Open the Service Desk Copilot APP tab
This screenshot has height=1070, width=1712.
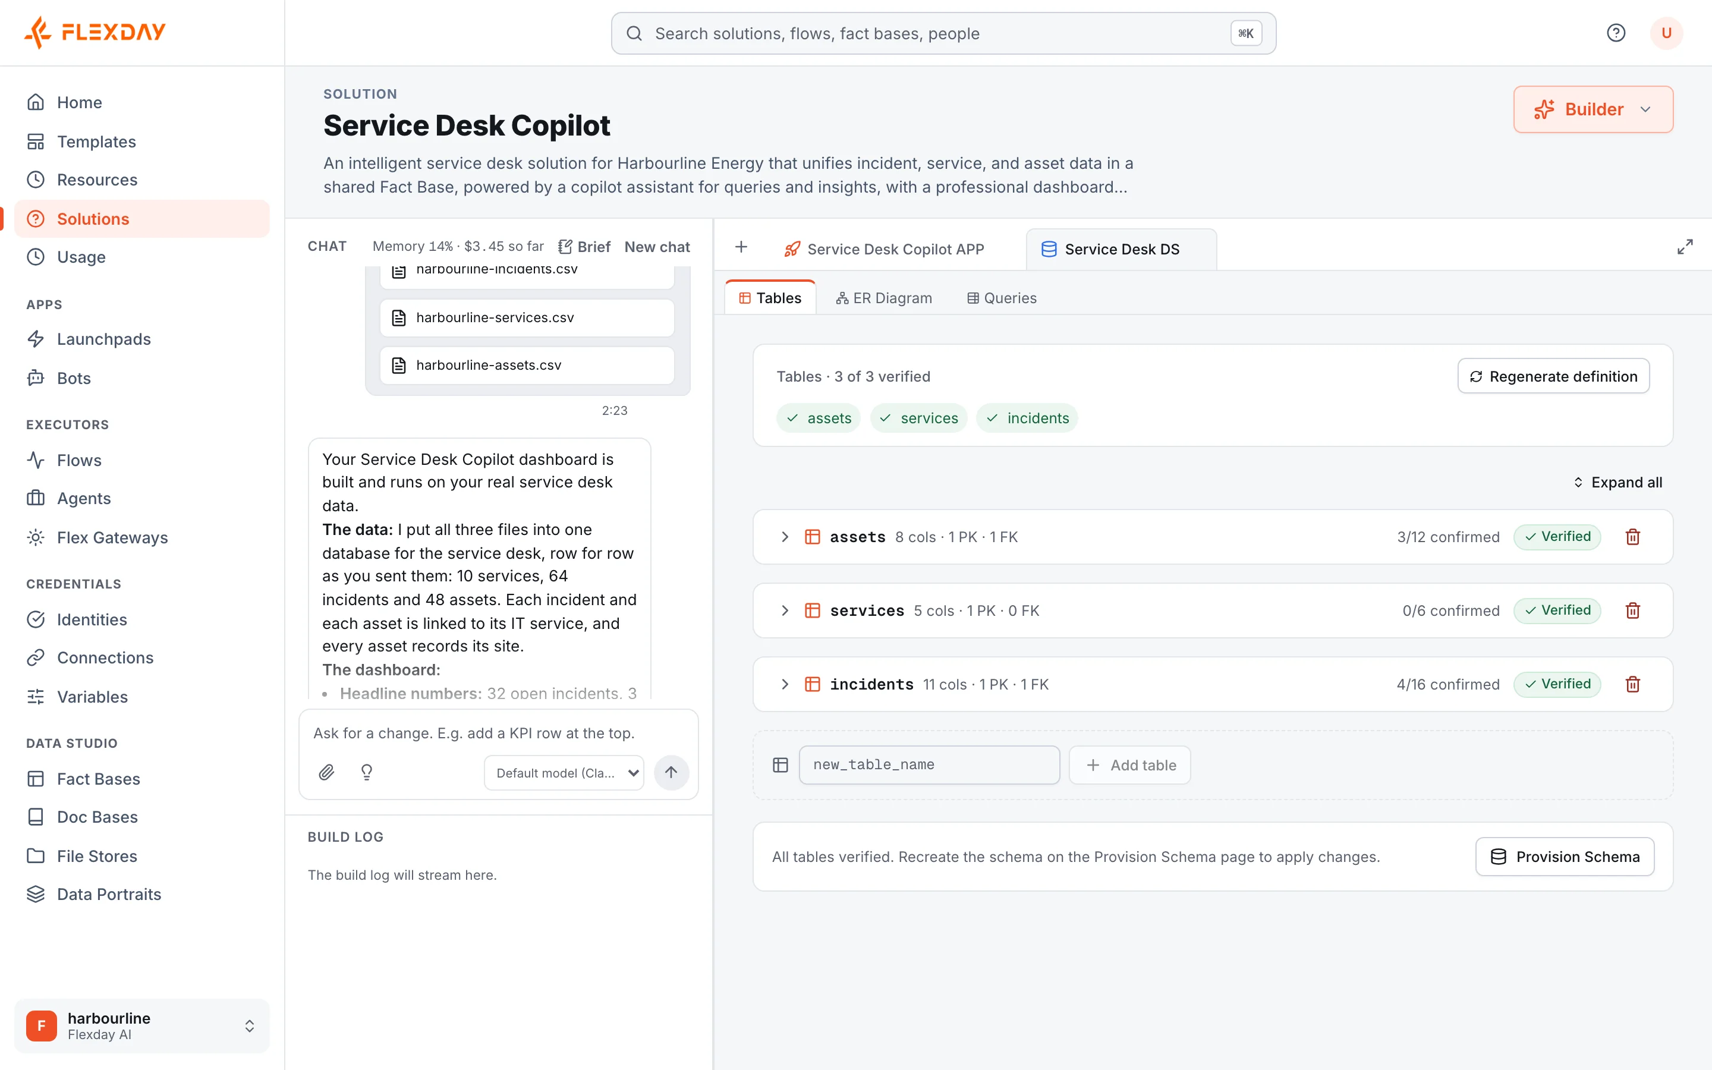[x=885, y=249]
